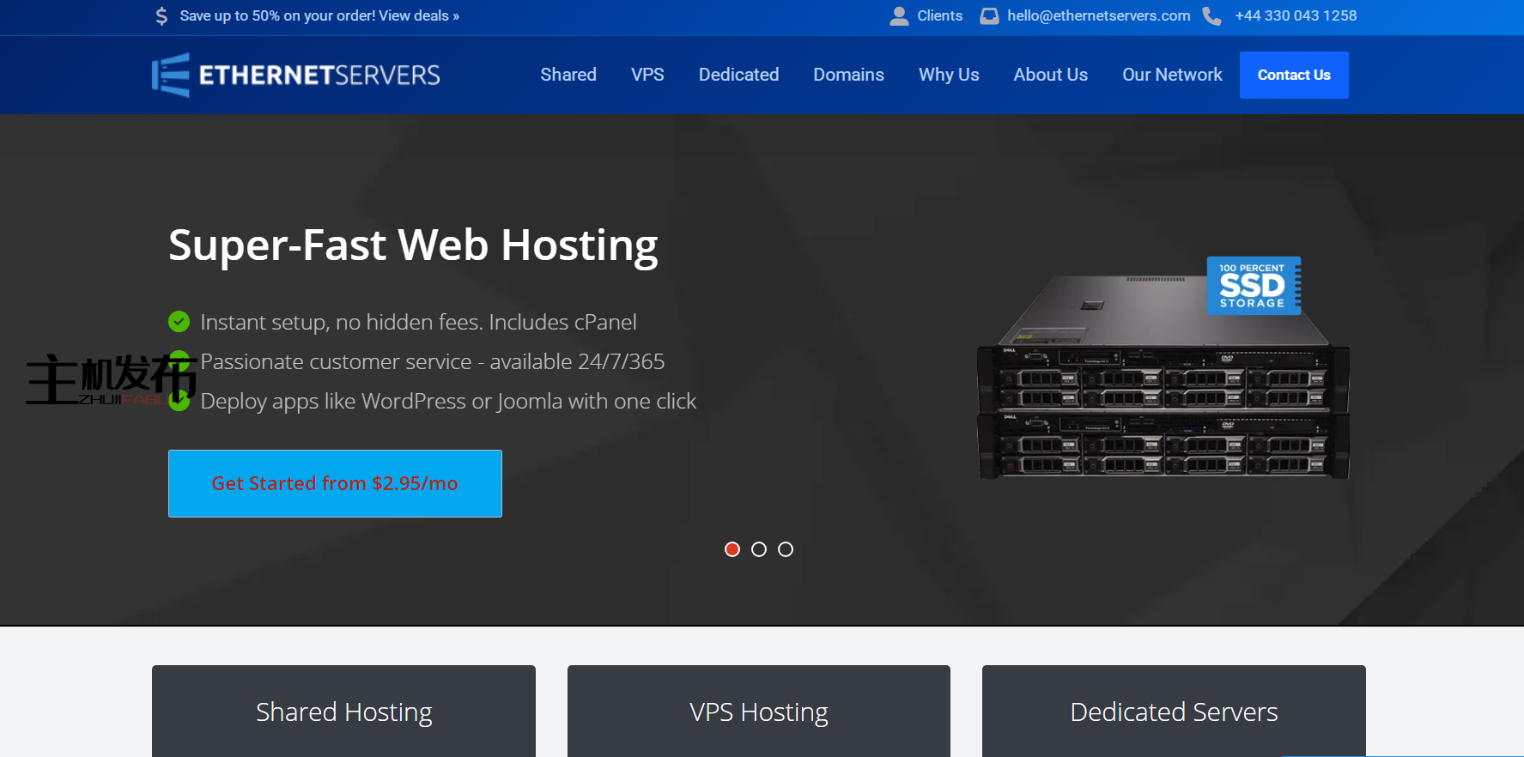Click the phone handset icon
This screenshot has width=1524, height=757.
(1211, 16)
